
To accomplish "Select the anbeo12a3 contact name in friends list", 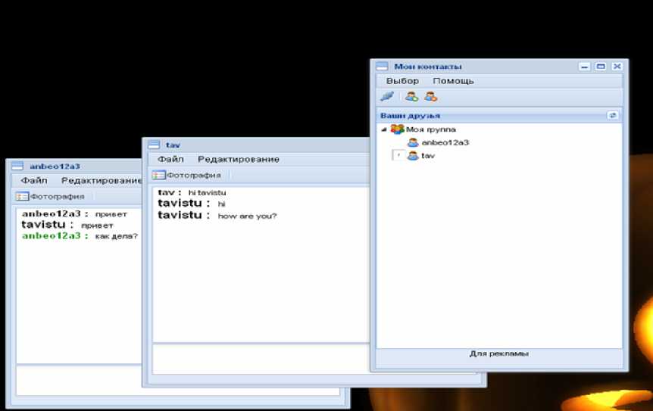I will [x=445, y=143].
